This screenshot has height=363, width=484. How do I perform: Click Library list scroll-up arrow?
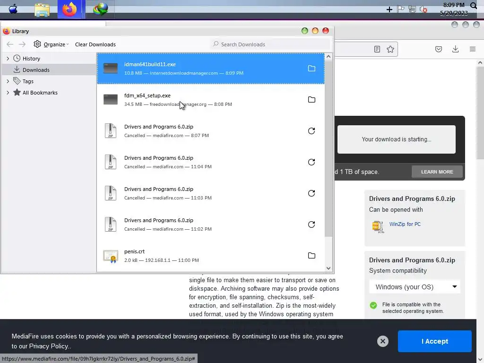coord(328,57)
